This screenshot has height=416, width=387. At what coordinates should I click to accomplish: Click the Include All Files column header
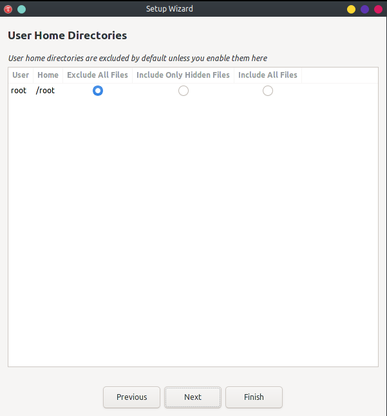[268, 75]
